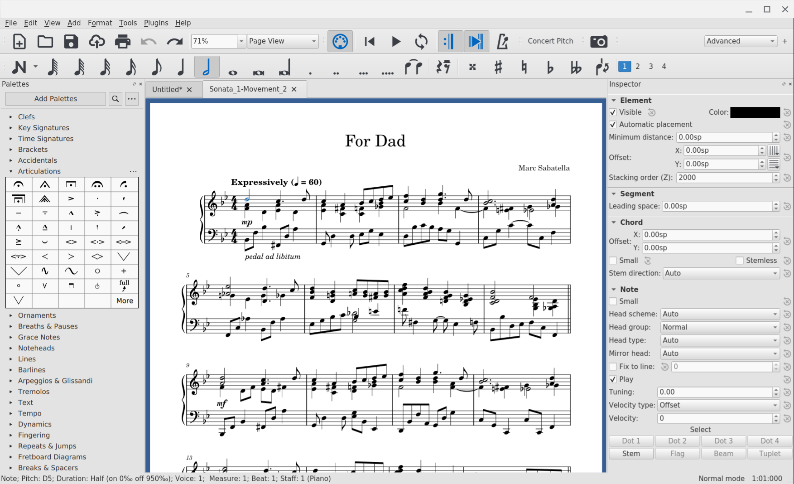
Task: Toggle the Automatic placement checkbox
Action: [613, 125]
